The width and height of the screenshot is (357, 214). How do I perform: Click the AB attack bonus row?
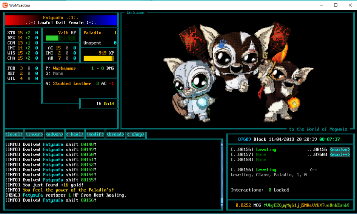[x=62, y=58]
